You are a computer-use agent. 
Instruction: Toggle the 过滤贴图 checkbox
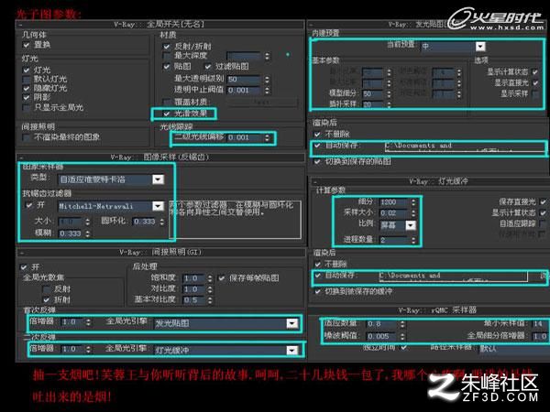208,66
